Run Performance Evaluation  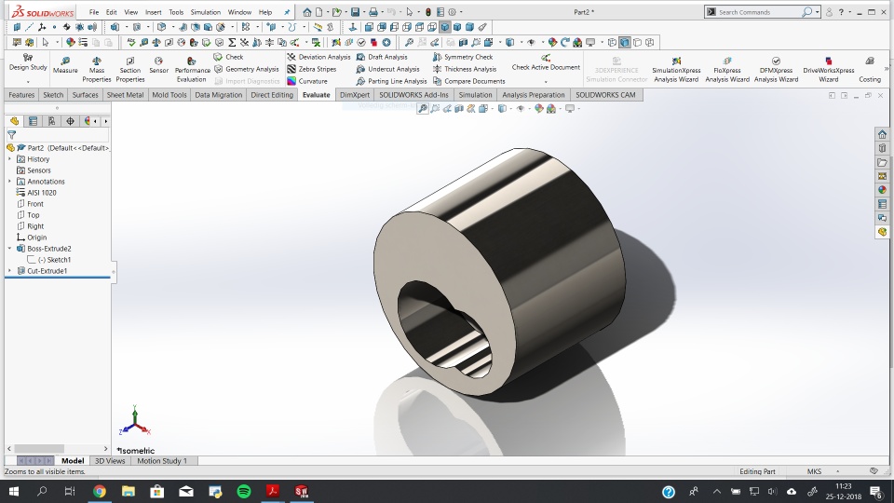192,70
